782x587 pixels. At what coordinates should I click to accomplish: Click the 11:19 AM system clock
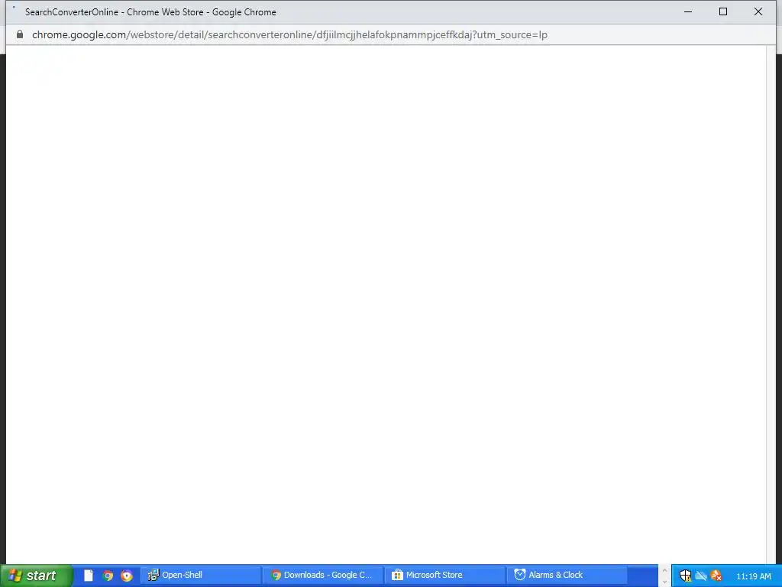point(754,576)
